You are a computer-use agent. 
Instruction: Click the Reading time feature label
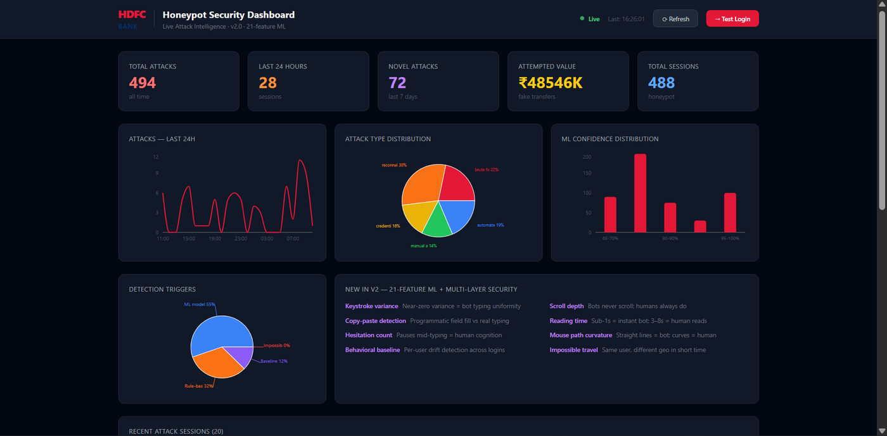[568, 321]
